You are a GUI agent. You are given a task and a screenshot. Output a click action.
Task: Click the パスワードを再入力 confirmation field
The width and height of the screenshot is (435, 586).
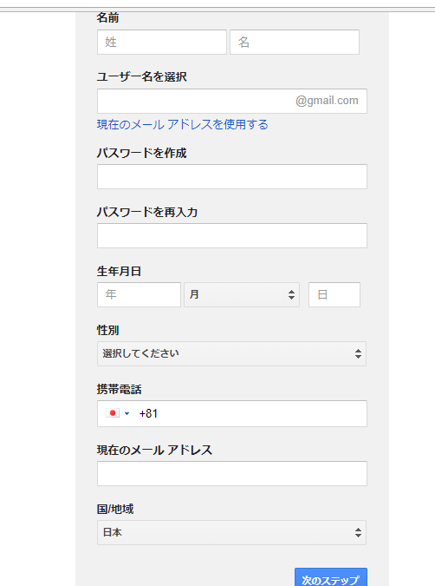click(232, 235)
